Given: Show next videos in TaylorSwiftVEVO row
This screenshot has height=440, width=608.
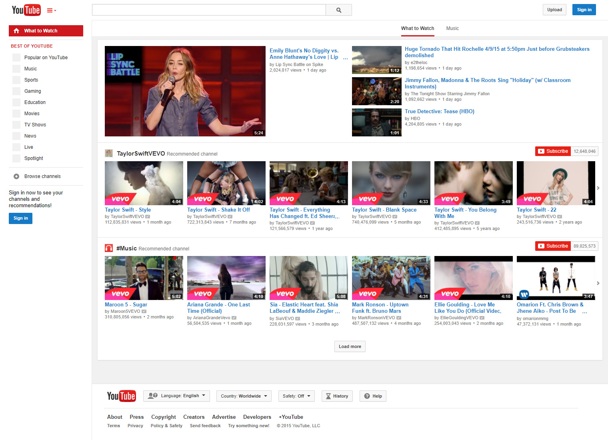Looking at the screenshot, I should 598,188.
